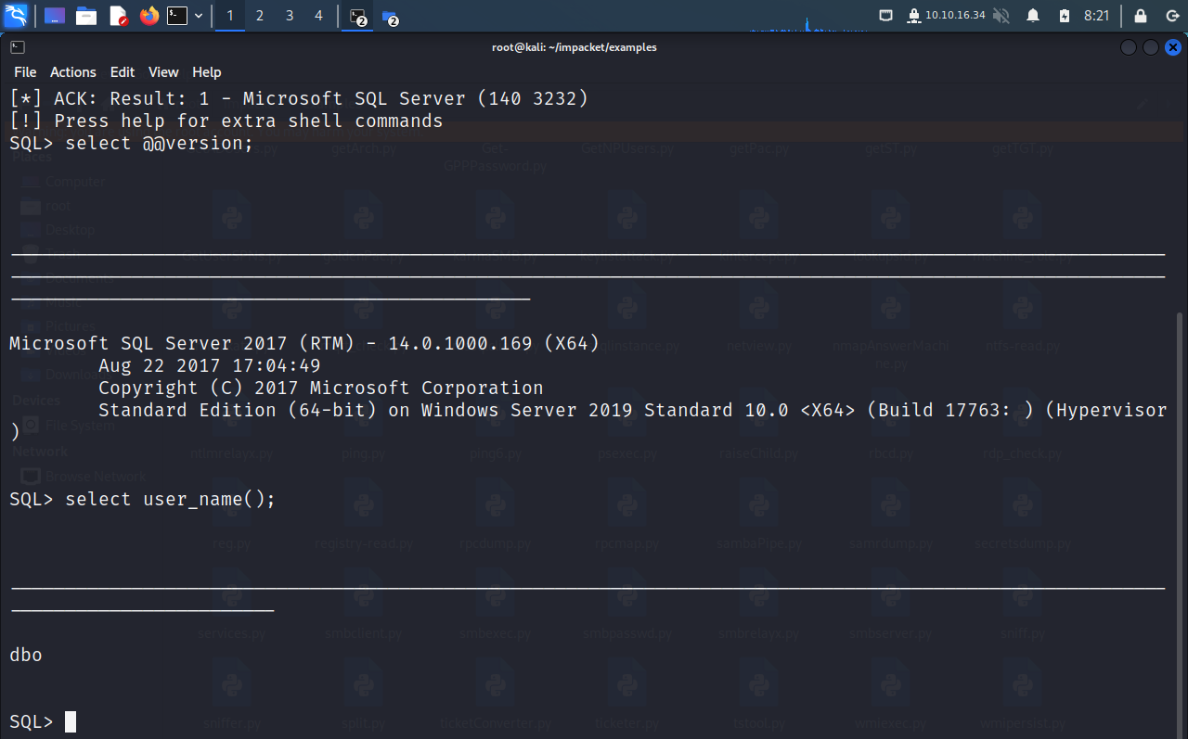The width and height of the screenshot is (1188, 739).
Task: Click the 10.10.16.34 VPN address label
Action: (x=955, y=16)
